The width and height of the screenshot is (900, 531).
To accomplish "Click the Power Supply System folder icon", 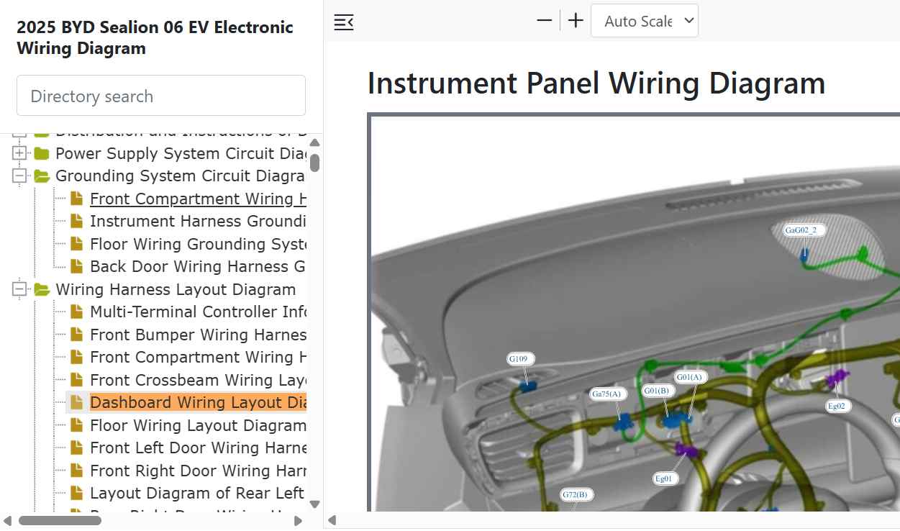I will click(42, 153).
